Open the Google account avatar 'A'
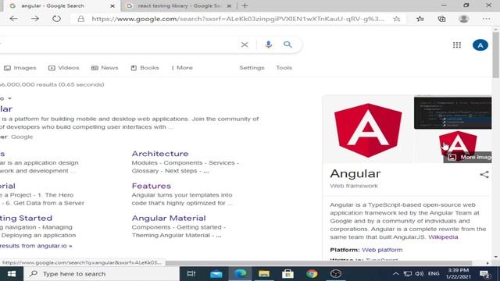Viewport: 500px width, 281px height. pyautogui.click(x=480, y=45)
